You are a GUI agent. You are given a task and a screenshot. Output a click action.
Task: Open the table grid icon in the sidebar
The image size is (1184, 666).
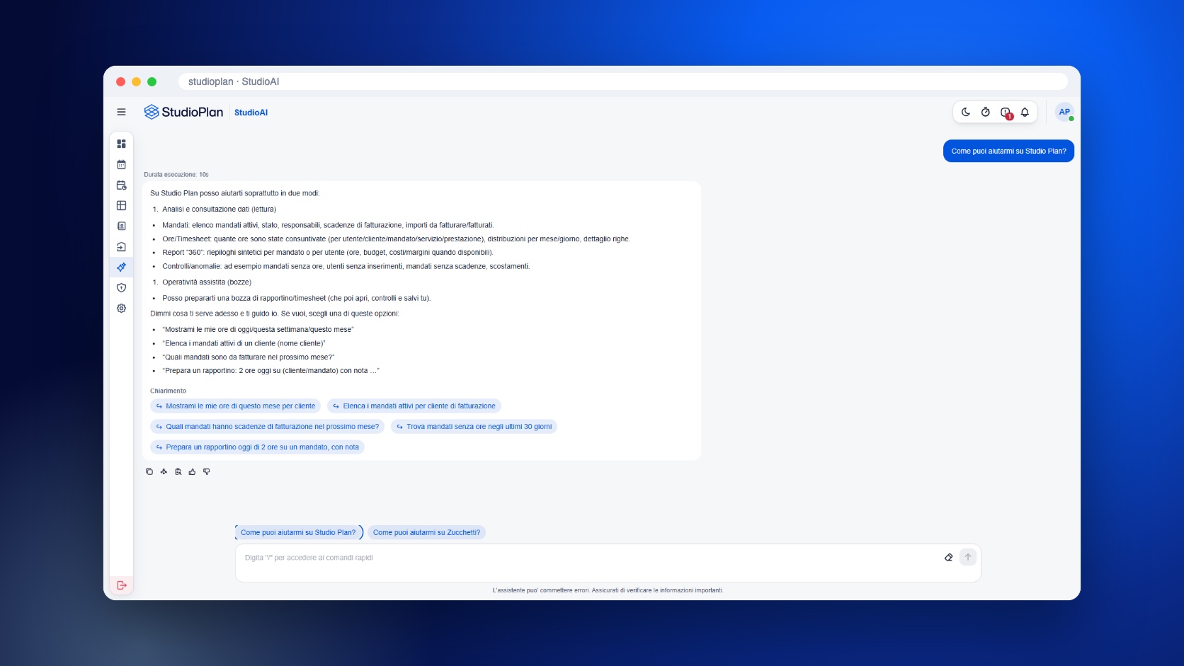click(121, 206)
